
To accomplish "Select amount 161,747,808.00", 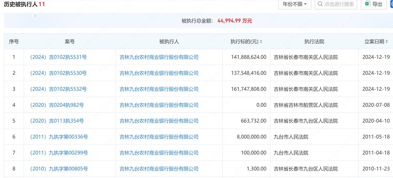I will (x=249, y=89).
